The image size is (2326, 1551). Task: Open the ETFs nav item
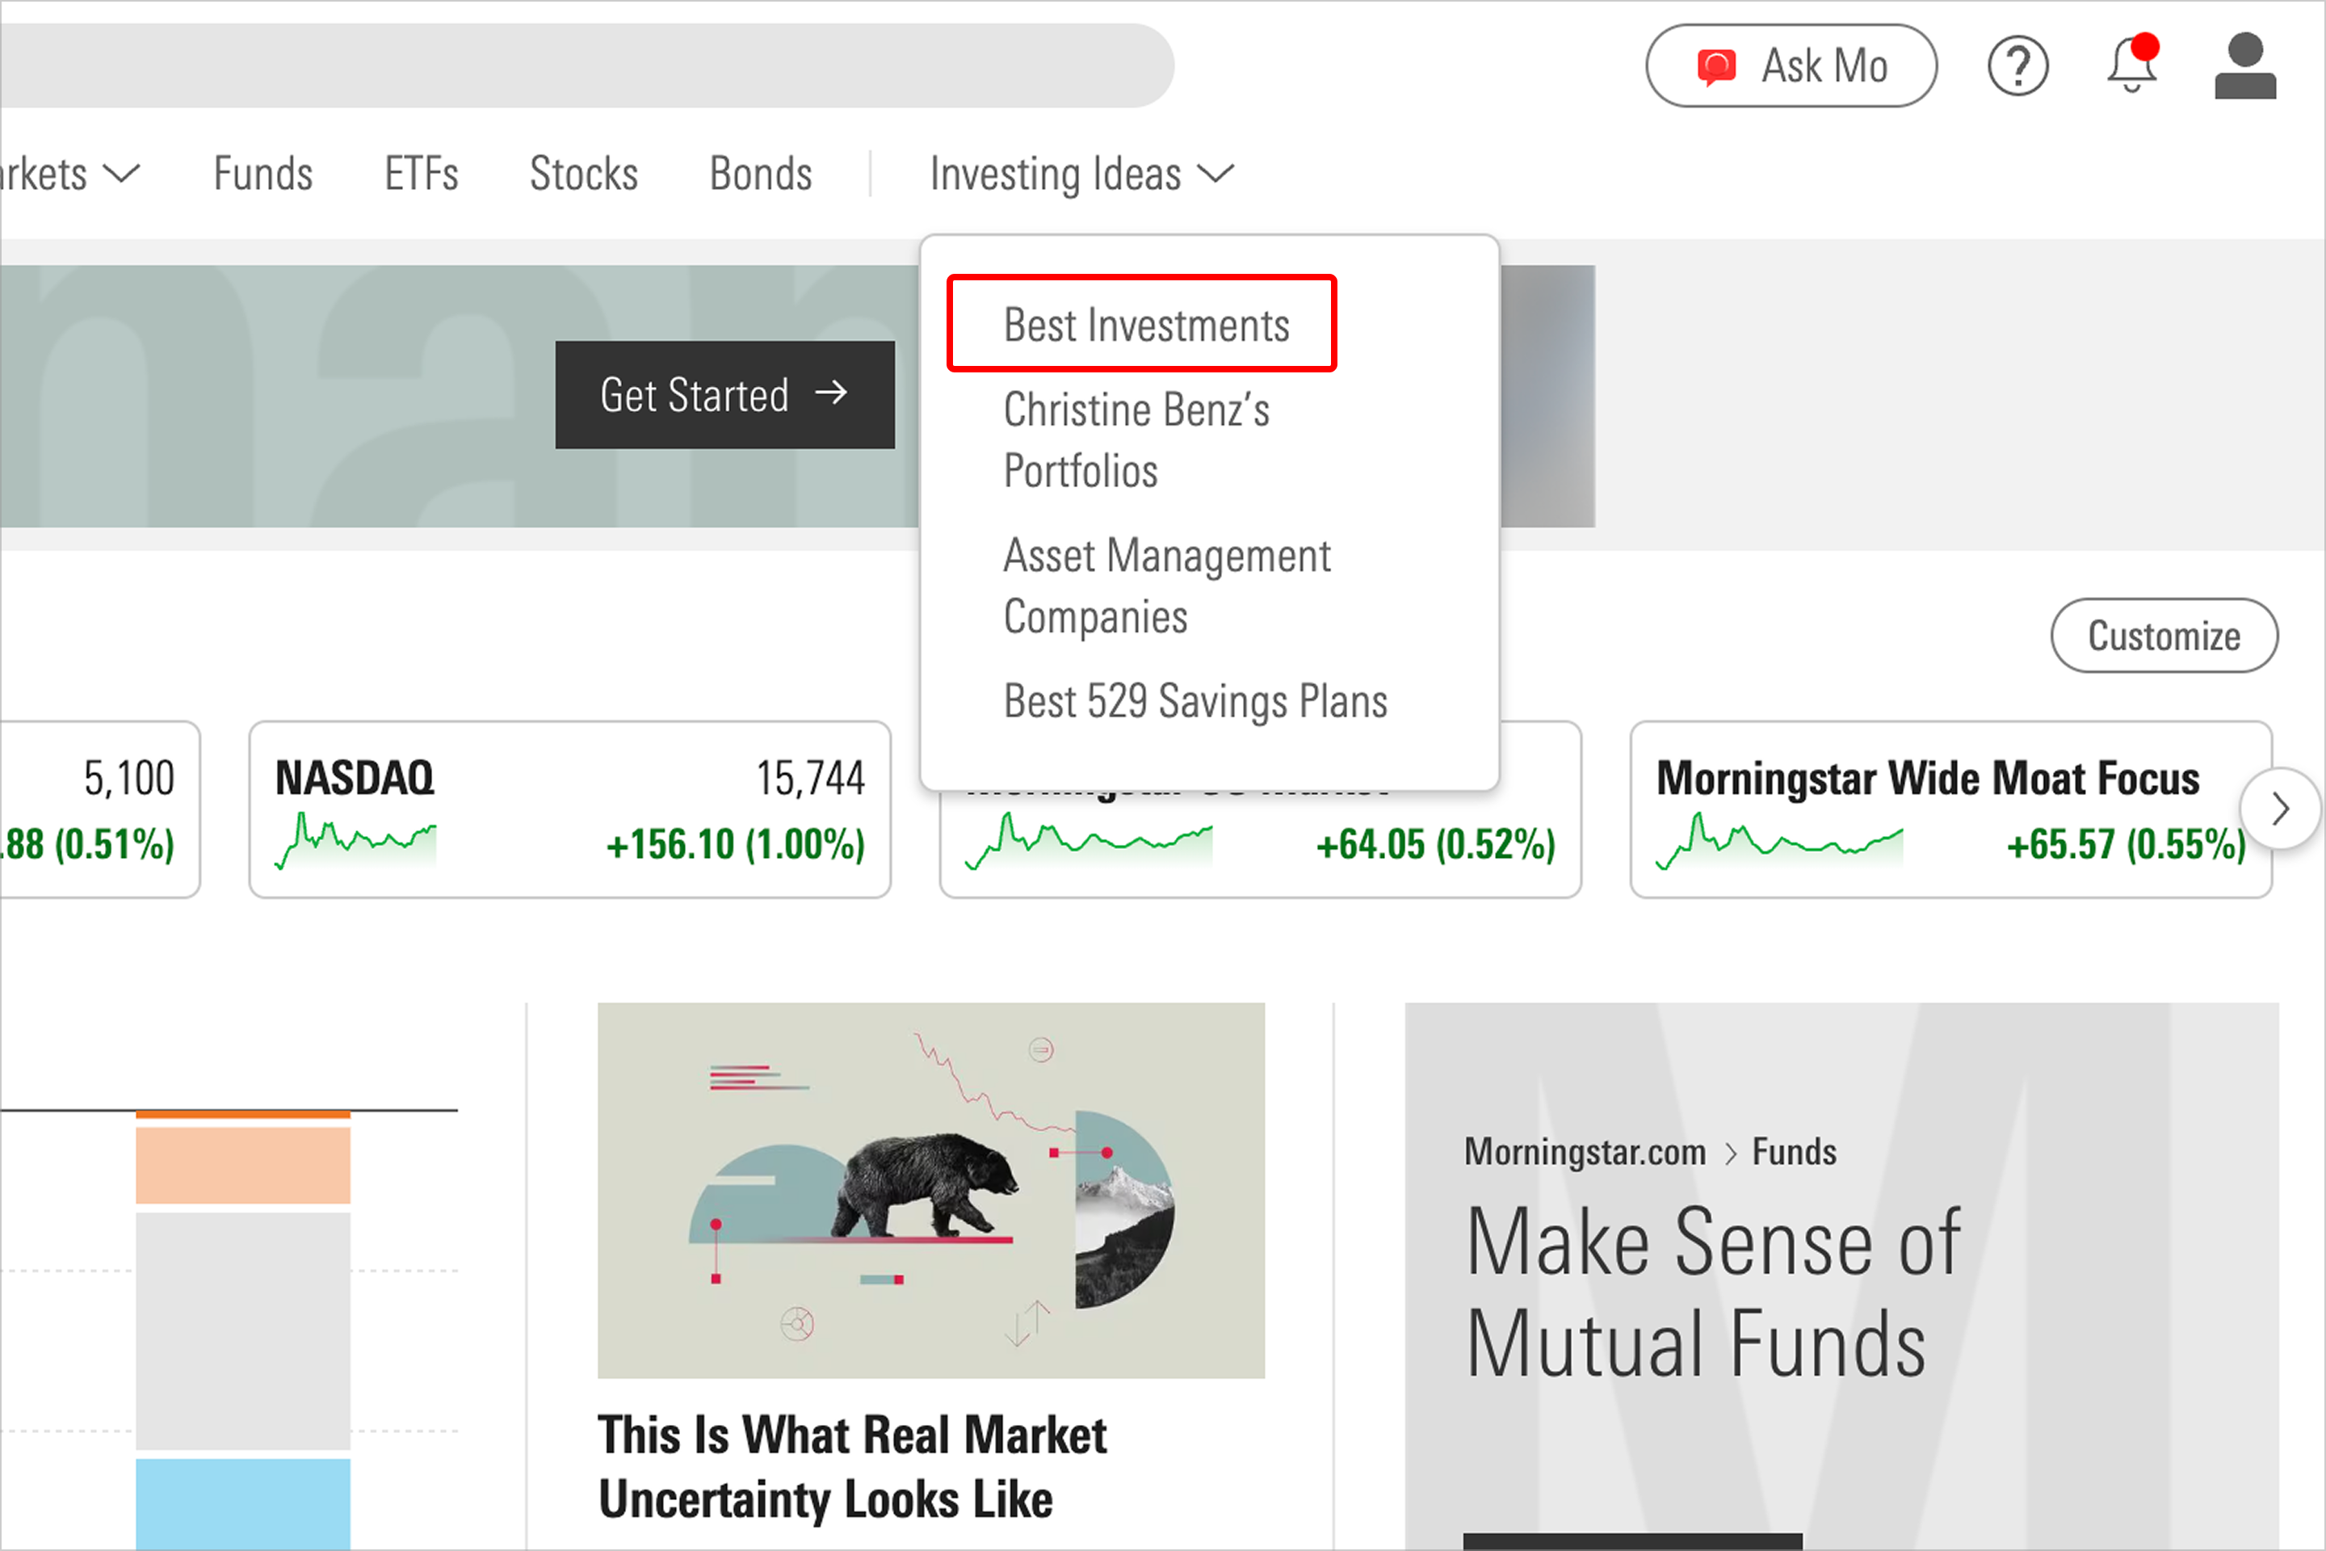point(422,174)
